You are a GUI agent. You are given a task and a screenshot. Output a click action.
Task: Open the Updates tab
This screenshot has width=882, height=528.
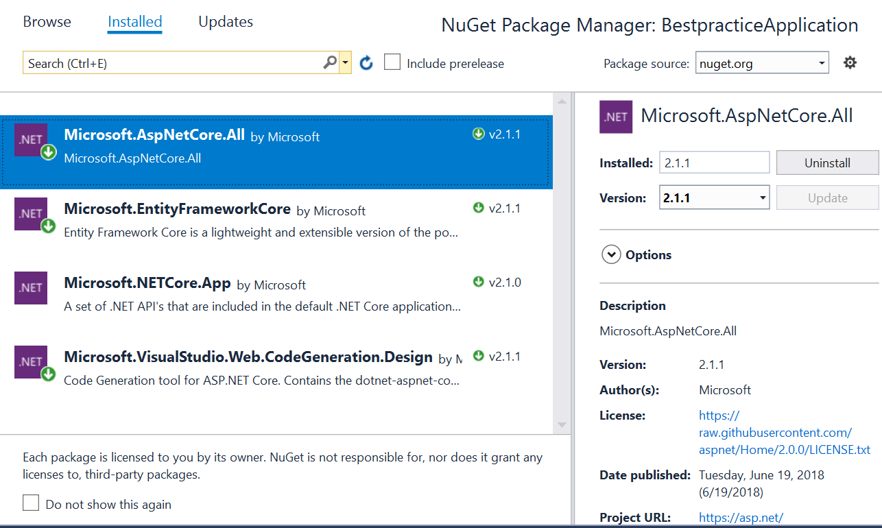click(x=226, y=21)
